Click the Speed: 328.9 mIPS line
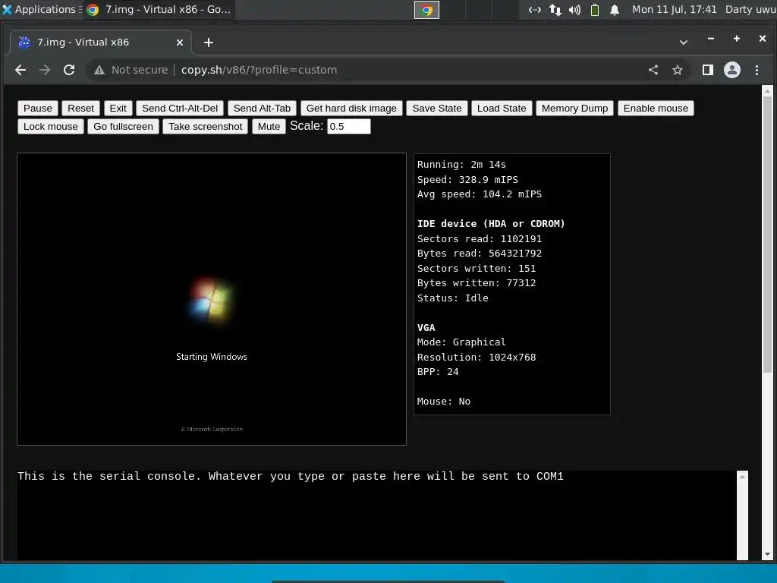 pyautogui.click(x=467, y=179)
